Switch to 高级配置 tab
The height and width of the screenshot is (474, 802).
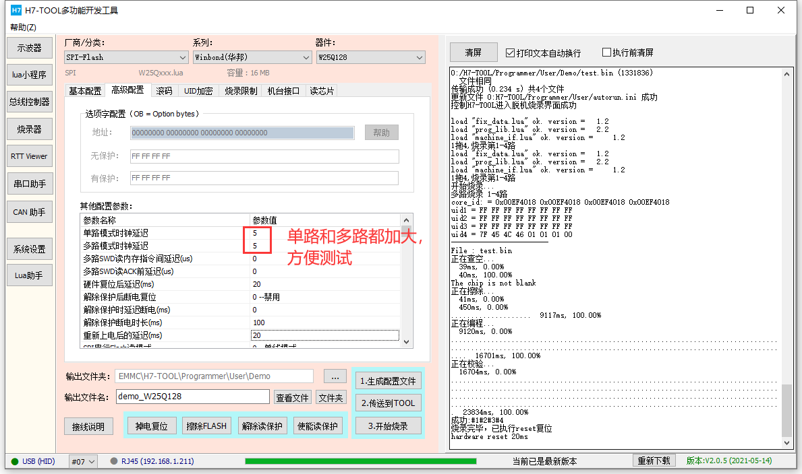[128, 90]
